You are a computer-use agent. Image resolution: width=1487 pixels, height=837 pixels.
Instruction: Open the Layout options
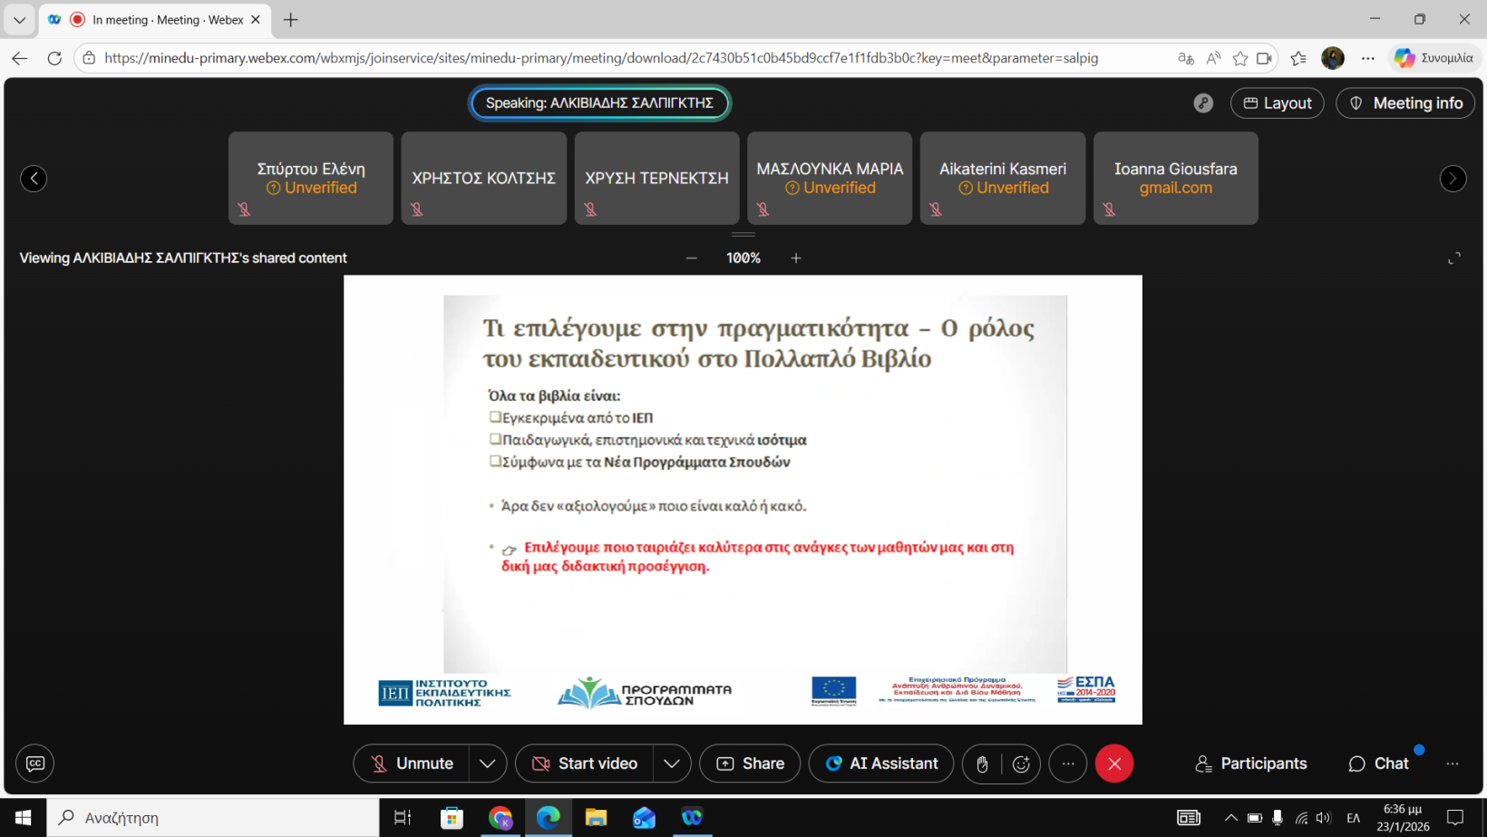(1277, 103)
